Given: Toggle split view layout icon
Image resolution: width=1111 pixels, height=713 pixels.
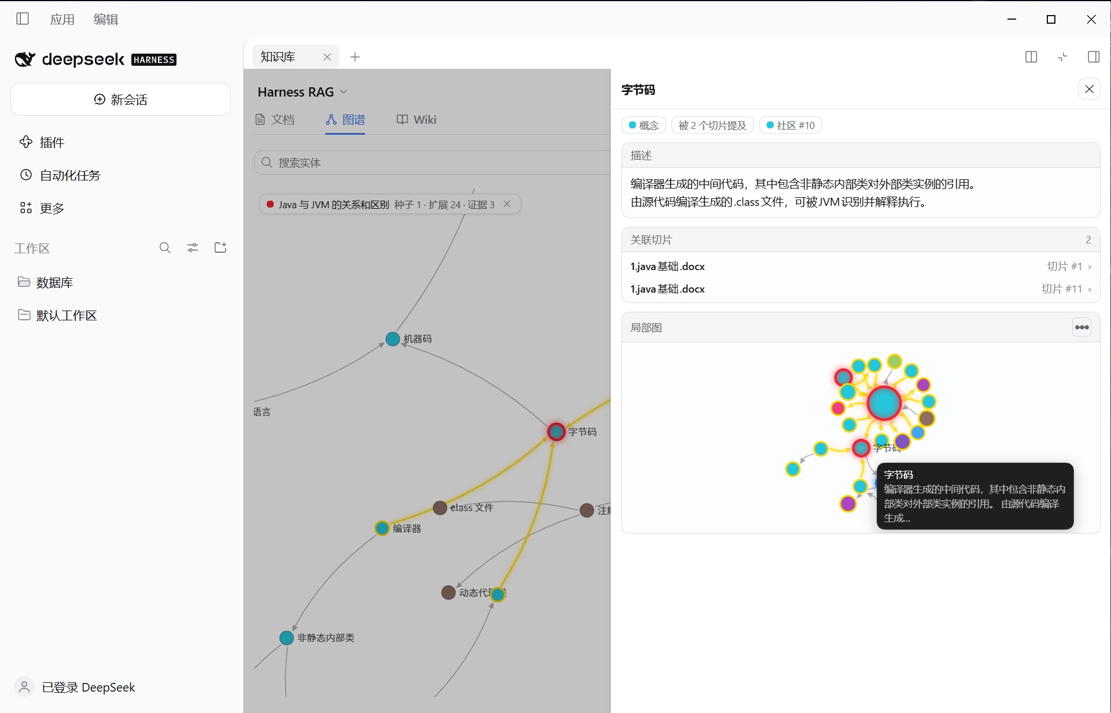Looking at the screenshot, I should coord(1031,57).
